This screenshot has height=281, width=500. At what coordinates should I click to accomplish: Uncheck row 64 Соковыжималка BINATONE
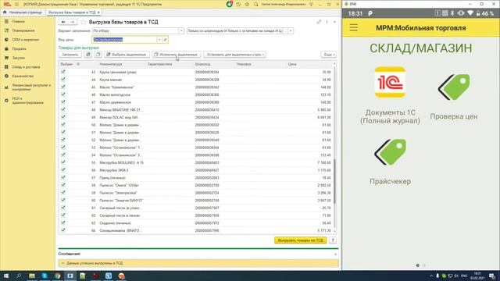click(x=63, y=230)
